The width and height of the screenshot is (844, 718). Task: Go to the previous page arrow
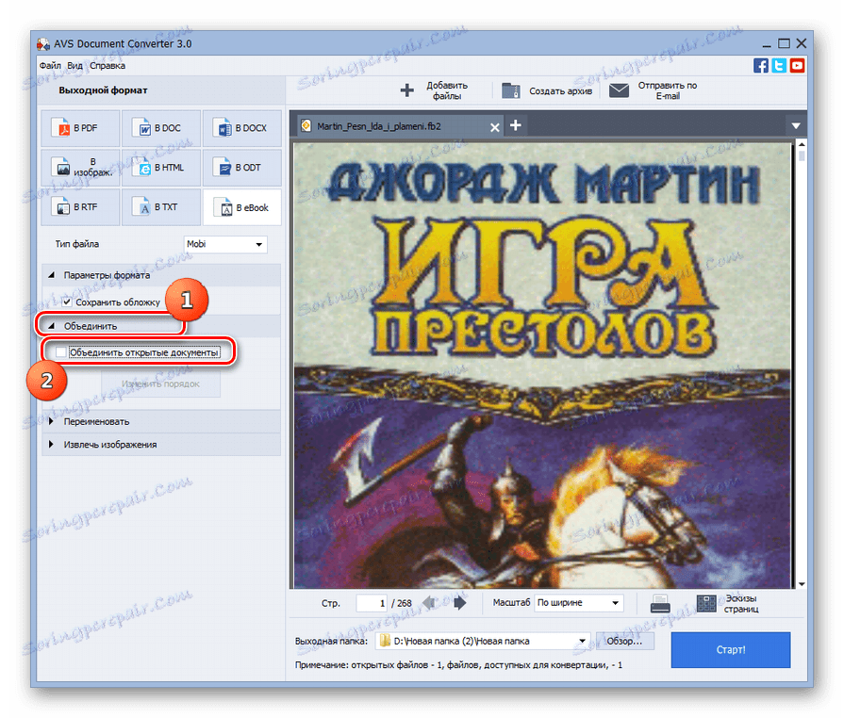[429, 603]
